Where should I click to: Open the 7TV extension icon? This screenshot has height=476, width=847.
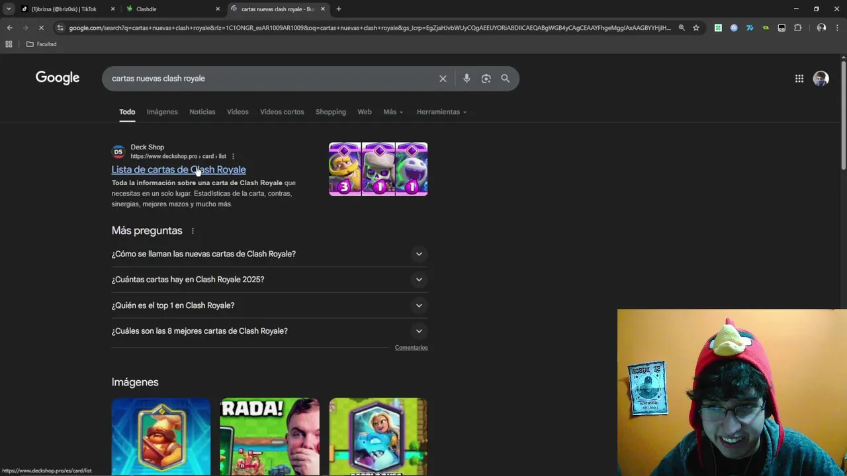point(750,28)
